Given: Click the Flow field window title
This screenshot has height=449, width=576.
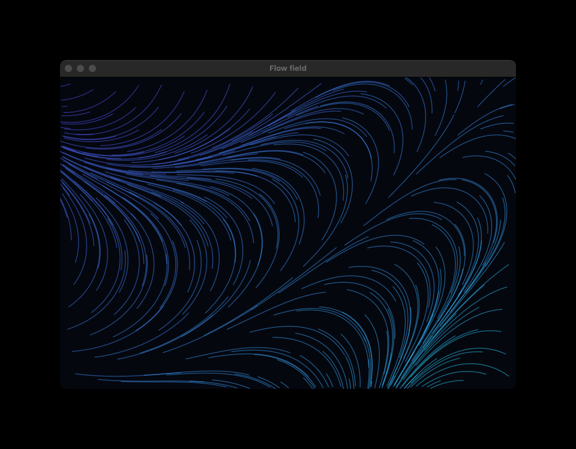Looking at the screenshot, I should tap(287, 68).
